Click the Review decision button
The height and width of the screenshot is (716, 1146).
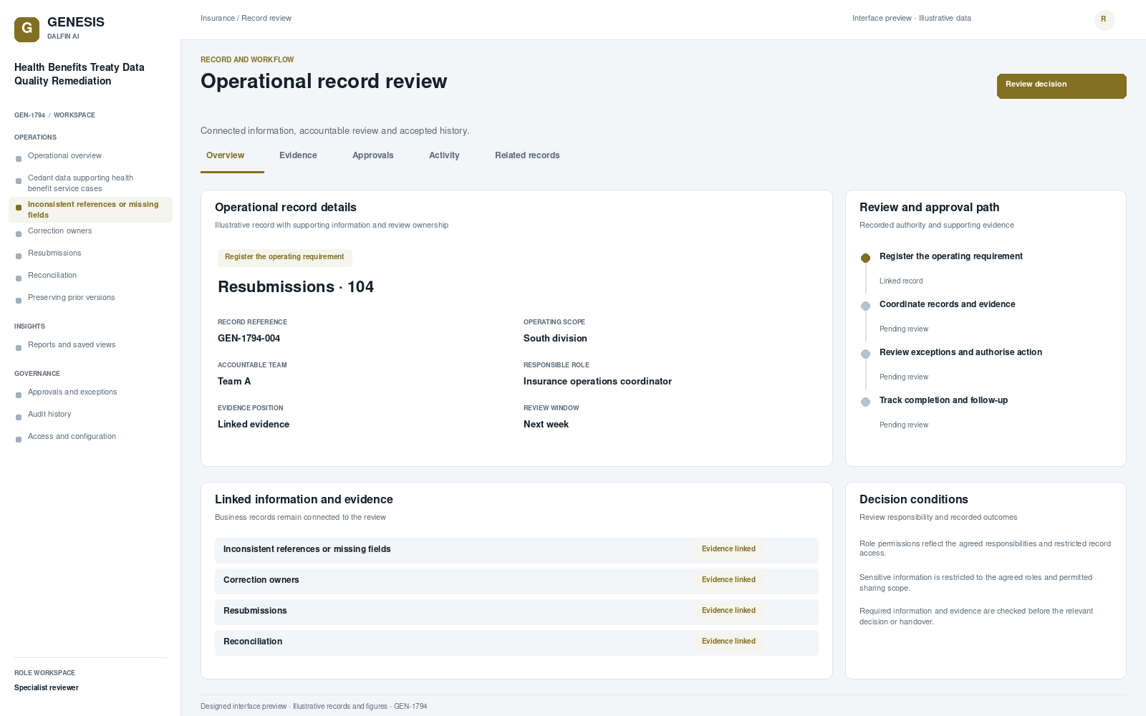point(1061,86)
